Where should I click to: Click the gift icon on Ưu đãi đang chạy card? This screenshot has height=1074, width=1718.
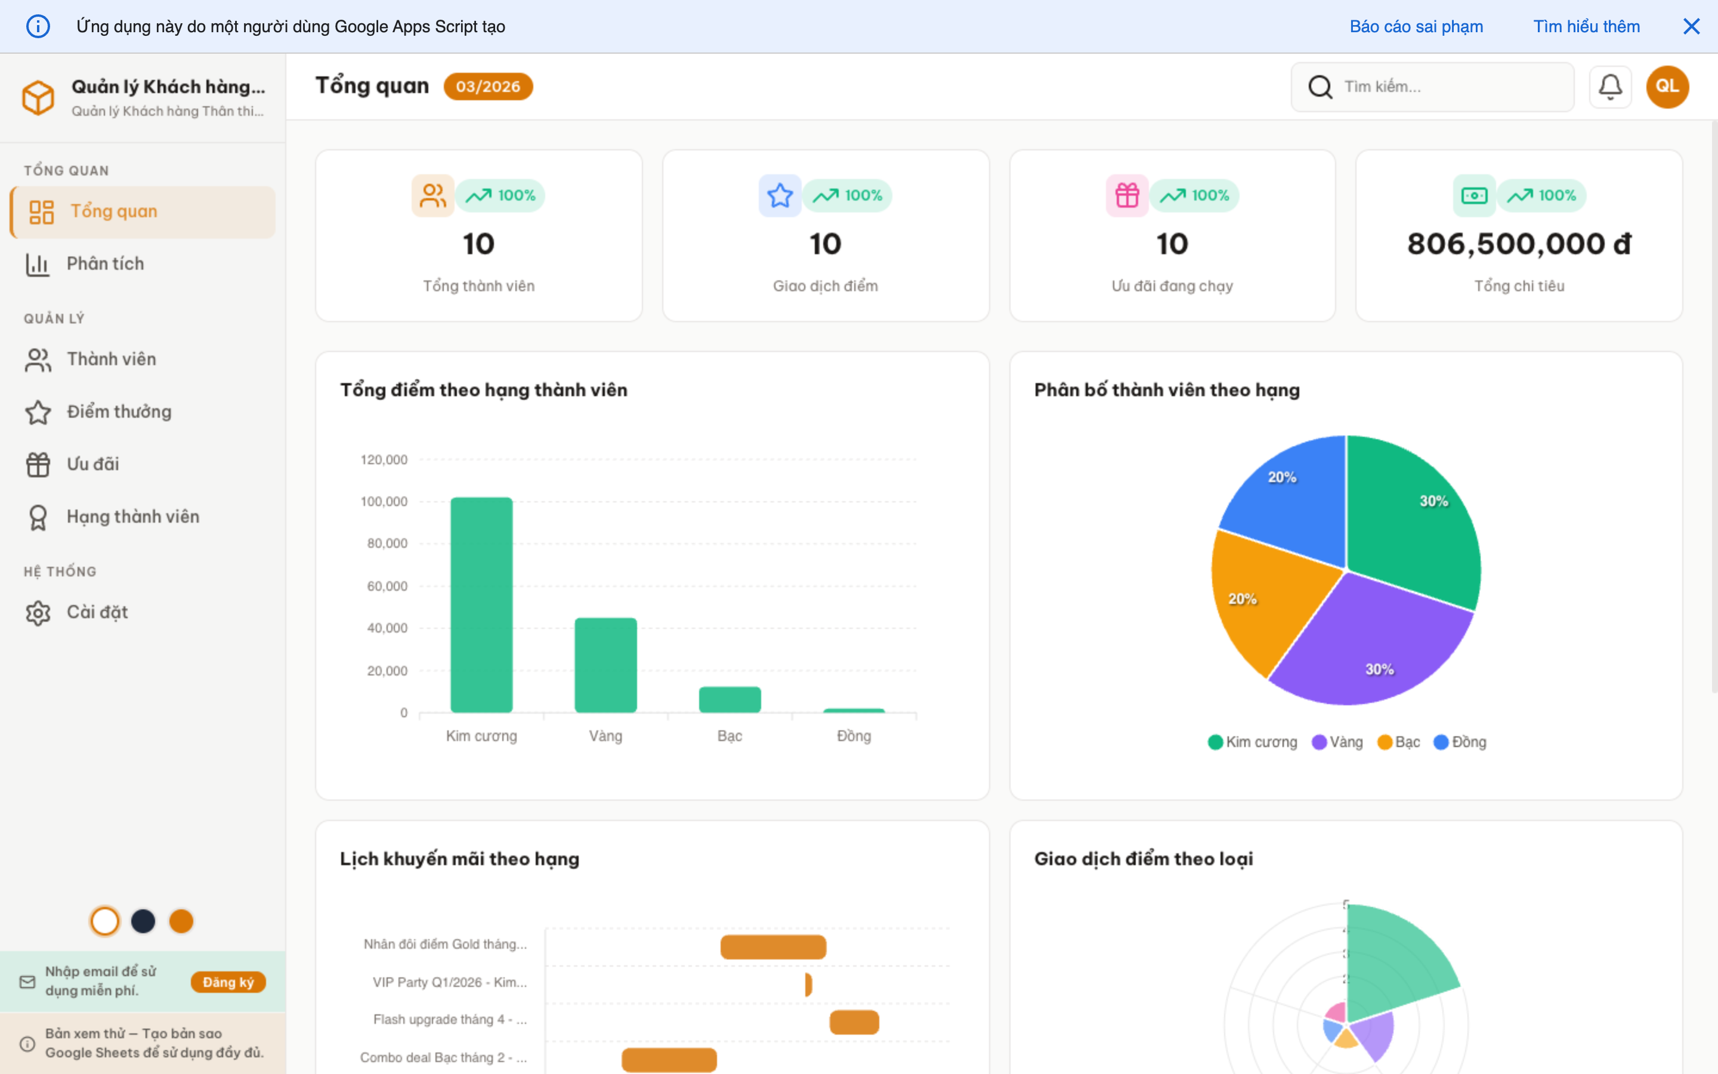click(1127, 195)
